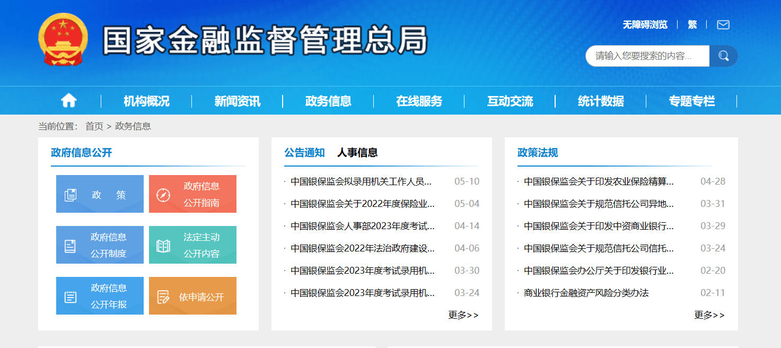Open the 政策 tile in 政府信息公开
Viewport: 781px width, 348px height.
[100, 194]
